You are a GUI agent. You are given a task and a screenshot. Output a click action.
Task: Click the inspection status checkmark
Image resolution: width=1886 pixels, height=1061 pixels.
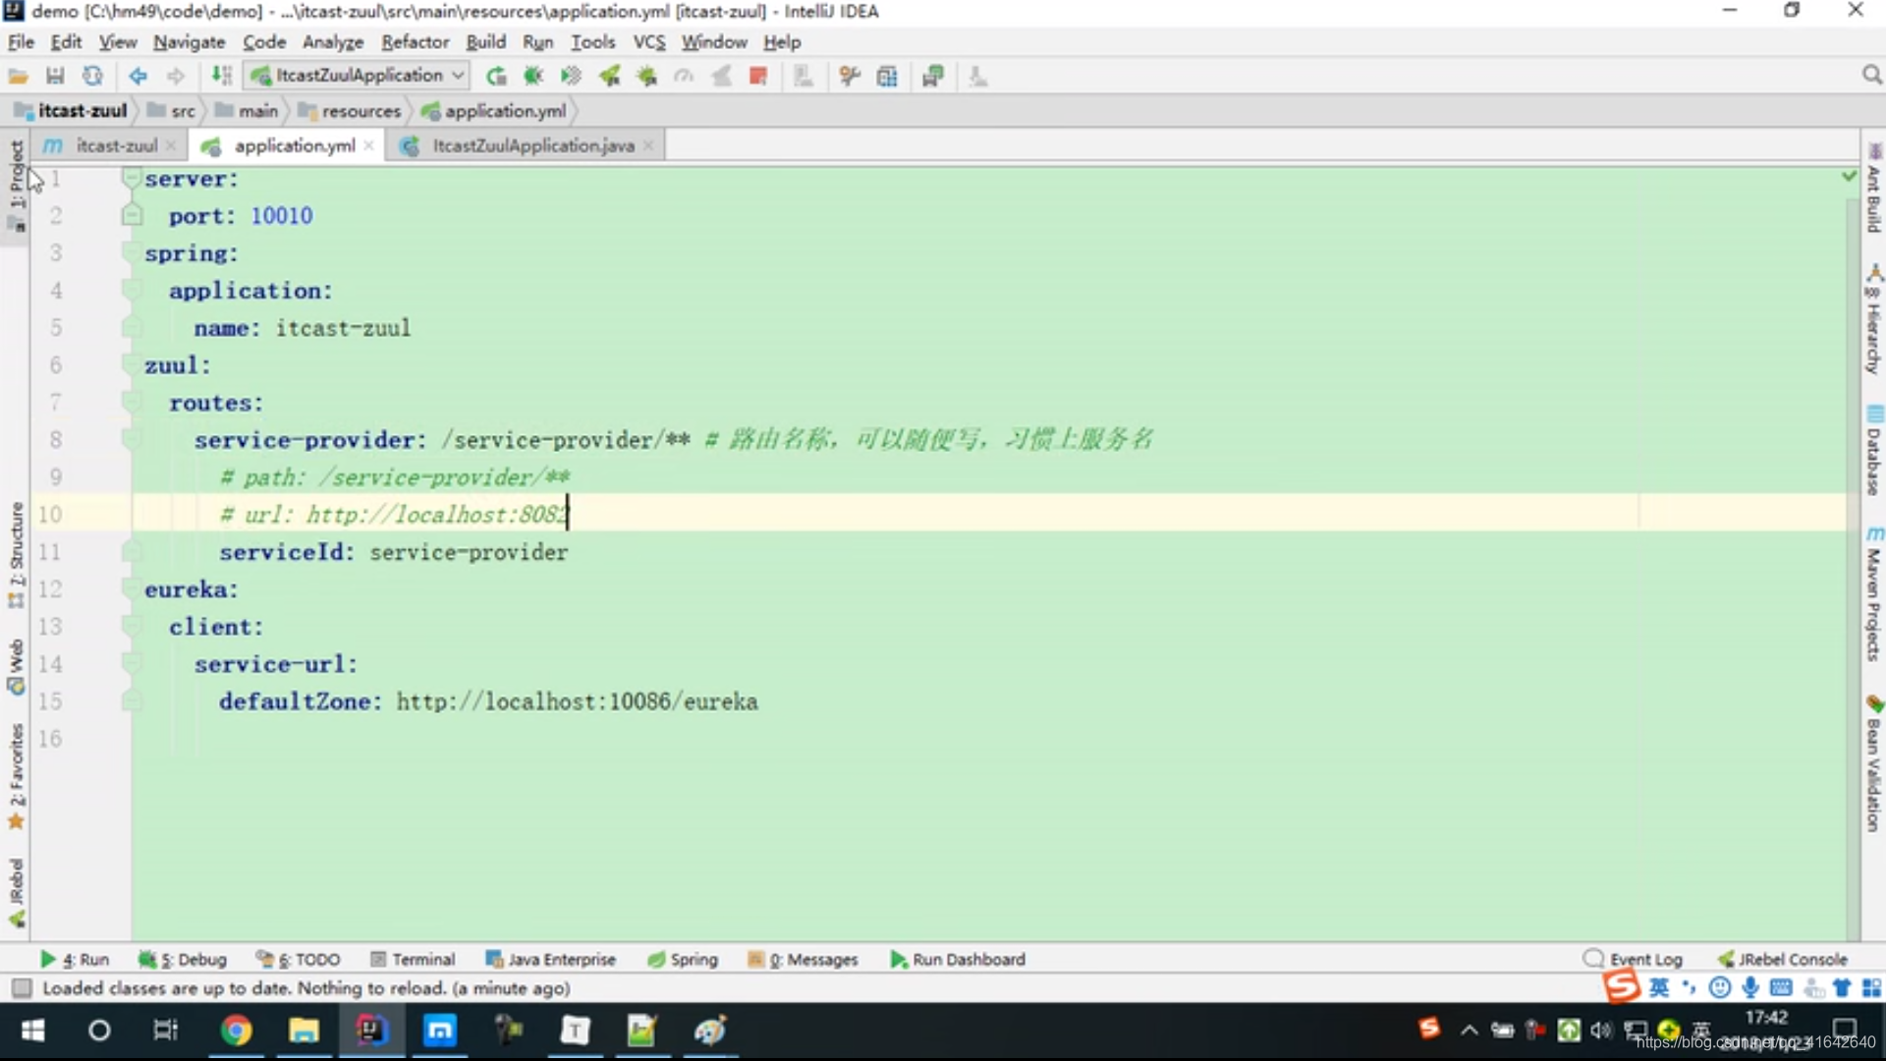tap(1849, 176)
